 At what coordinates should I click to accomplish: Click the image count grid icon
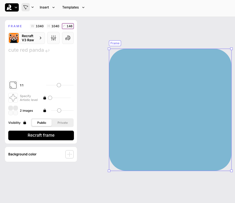pos(13,111)
